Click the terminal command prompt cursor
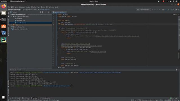This screenshot has height=101, width=180. (71, 86)
